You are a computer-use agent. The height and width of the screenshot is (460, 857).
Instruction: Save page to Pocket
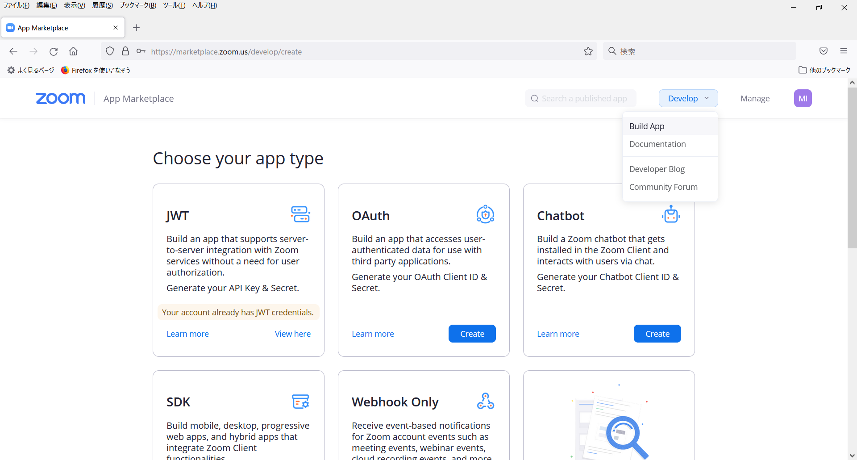click(x=823, y=51)
